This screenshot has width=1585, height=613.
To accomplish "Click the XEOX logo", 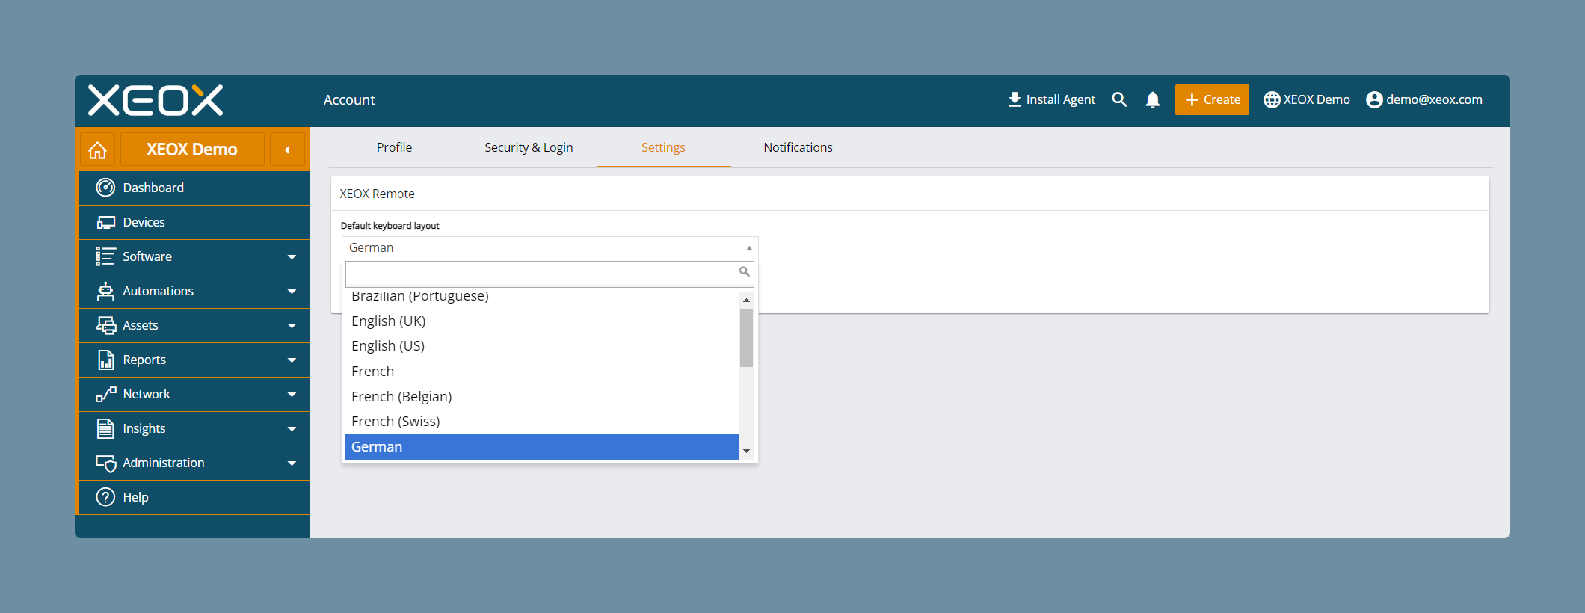I will coord(156,100).
